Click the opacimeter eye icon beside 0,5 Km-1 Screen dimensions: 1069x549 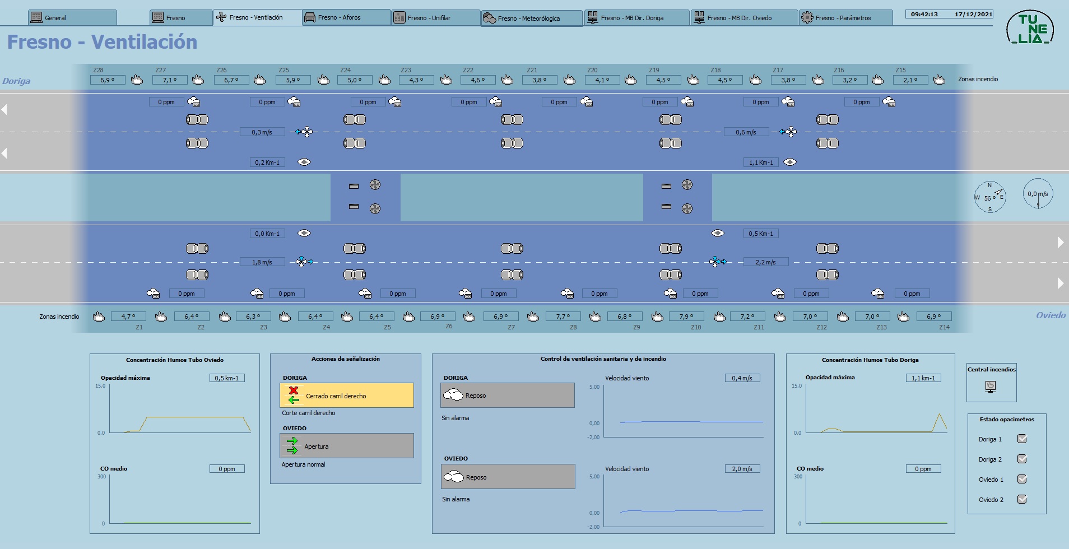point(718,233)
